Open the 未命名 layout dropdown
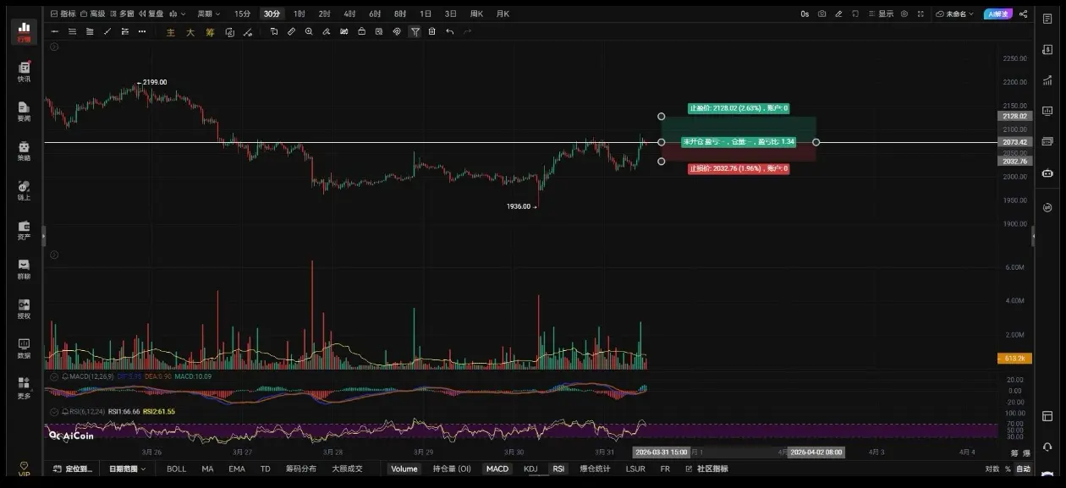 [x=955, y=14]
